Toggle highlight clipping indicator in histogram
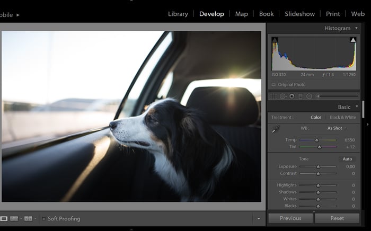This screenshot has width=371, height=231. click(x=353, y=40)
